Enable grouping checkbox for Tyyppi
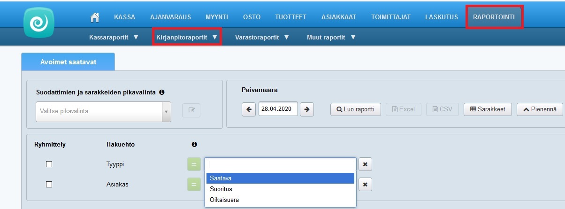The height and width of the screenshot is (209, 565). [49, 164]
